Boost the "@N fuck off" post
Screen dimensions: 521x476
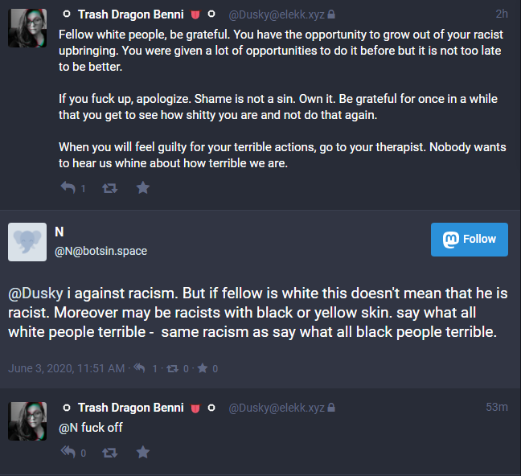pos(110,453)
